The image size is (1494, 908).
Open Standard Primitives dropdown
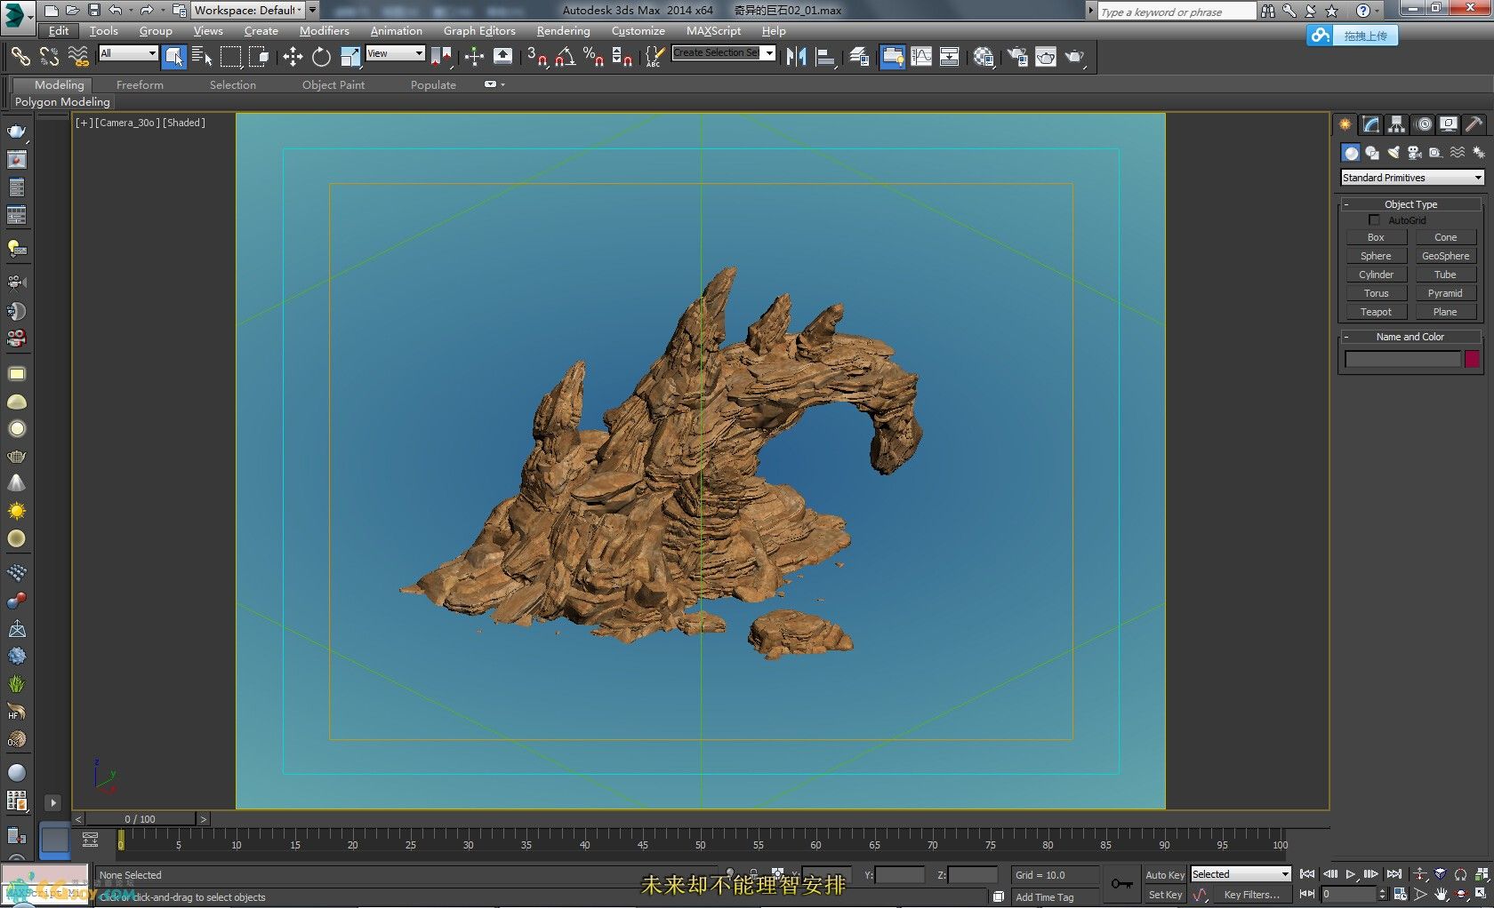pyautogui.click(x=1412, y=178)
